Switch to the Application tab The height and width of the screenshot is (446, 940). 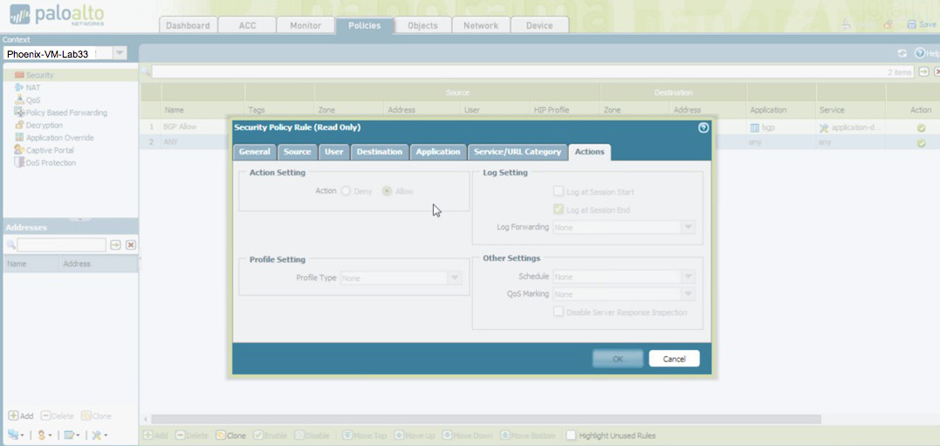click(438, 152)
